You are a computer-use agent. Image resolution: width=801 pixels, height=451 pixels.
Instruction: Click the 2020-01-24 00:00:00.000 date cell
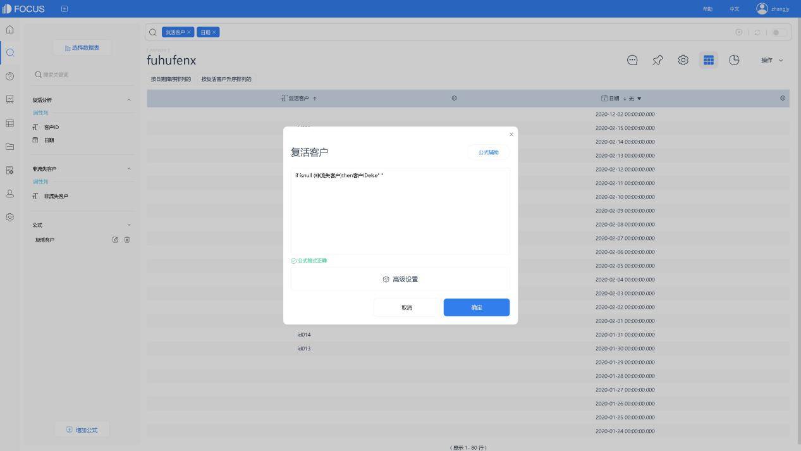[x=625, y=431]
